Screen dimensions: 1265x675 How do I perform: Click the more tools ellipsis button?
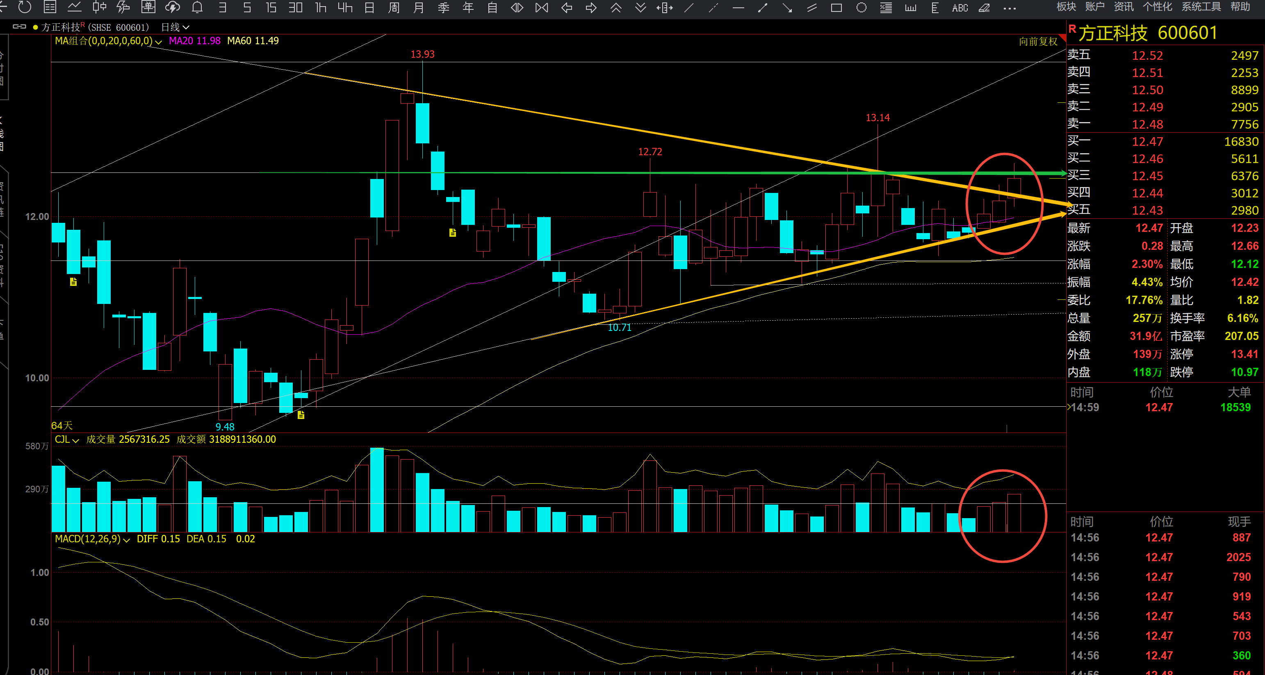click(x=1009, y=8)
